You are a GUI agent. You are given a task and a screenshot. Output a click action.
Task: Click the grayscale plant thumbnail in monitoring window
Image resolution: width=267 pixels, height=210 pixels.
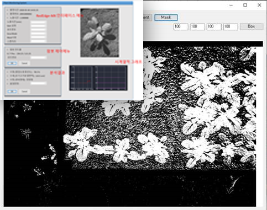tap(100, 33)
